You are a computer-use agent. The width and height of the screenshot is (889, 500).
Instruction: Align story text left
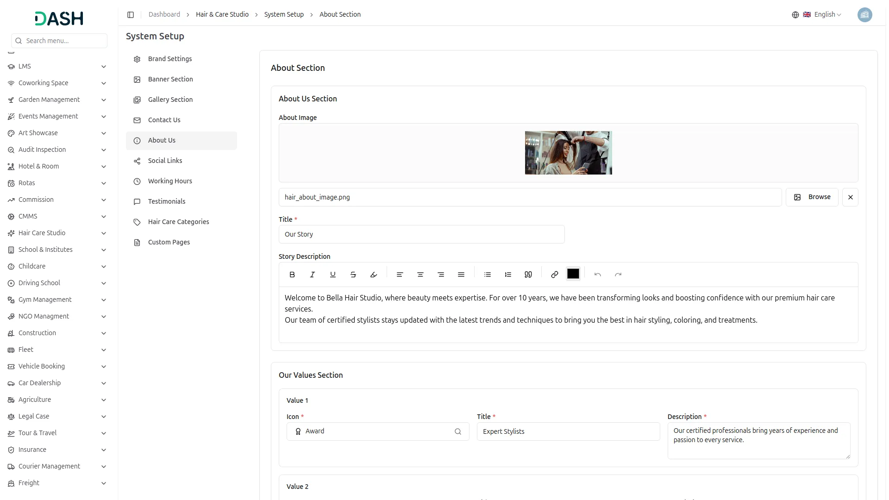[x=400, y=275]
